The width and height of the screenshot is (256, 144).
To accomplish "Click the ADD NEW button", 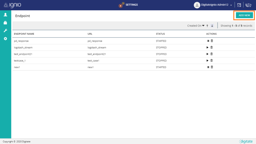I will click(244, 15).
